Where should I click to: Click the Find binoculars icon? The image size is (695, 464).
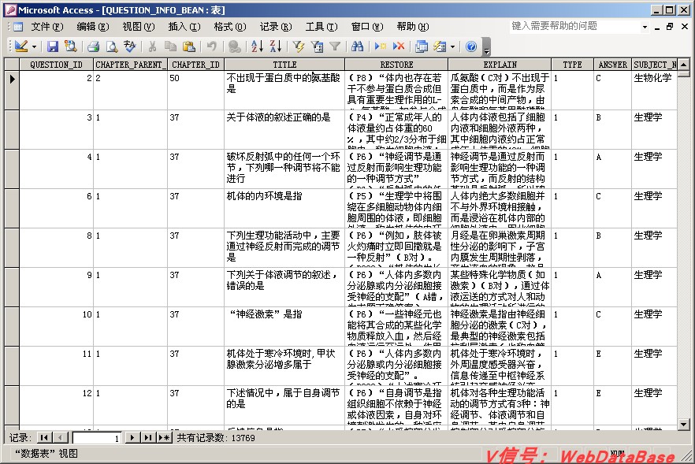click(x=357, y=46)
